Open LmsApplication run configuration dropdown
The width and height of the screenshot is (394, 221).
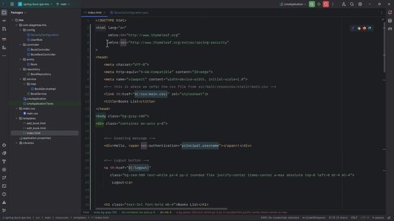pos(292,4)
